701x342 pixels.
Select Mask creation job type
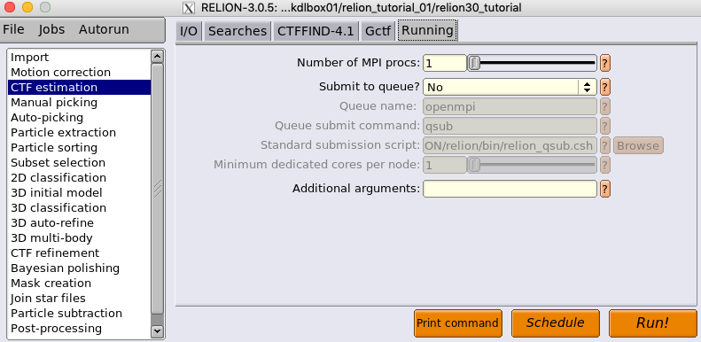click(x=79, y=283)
